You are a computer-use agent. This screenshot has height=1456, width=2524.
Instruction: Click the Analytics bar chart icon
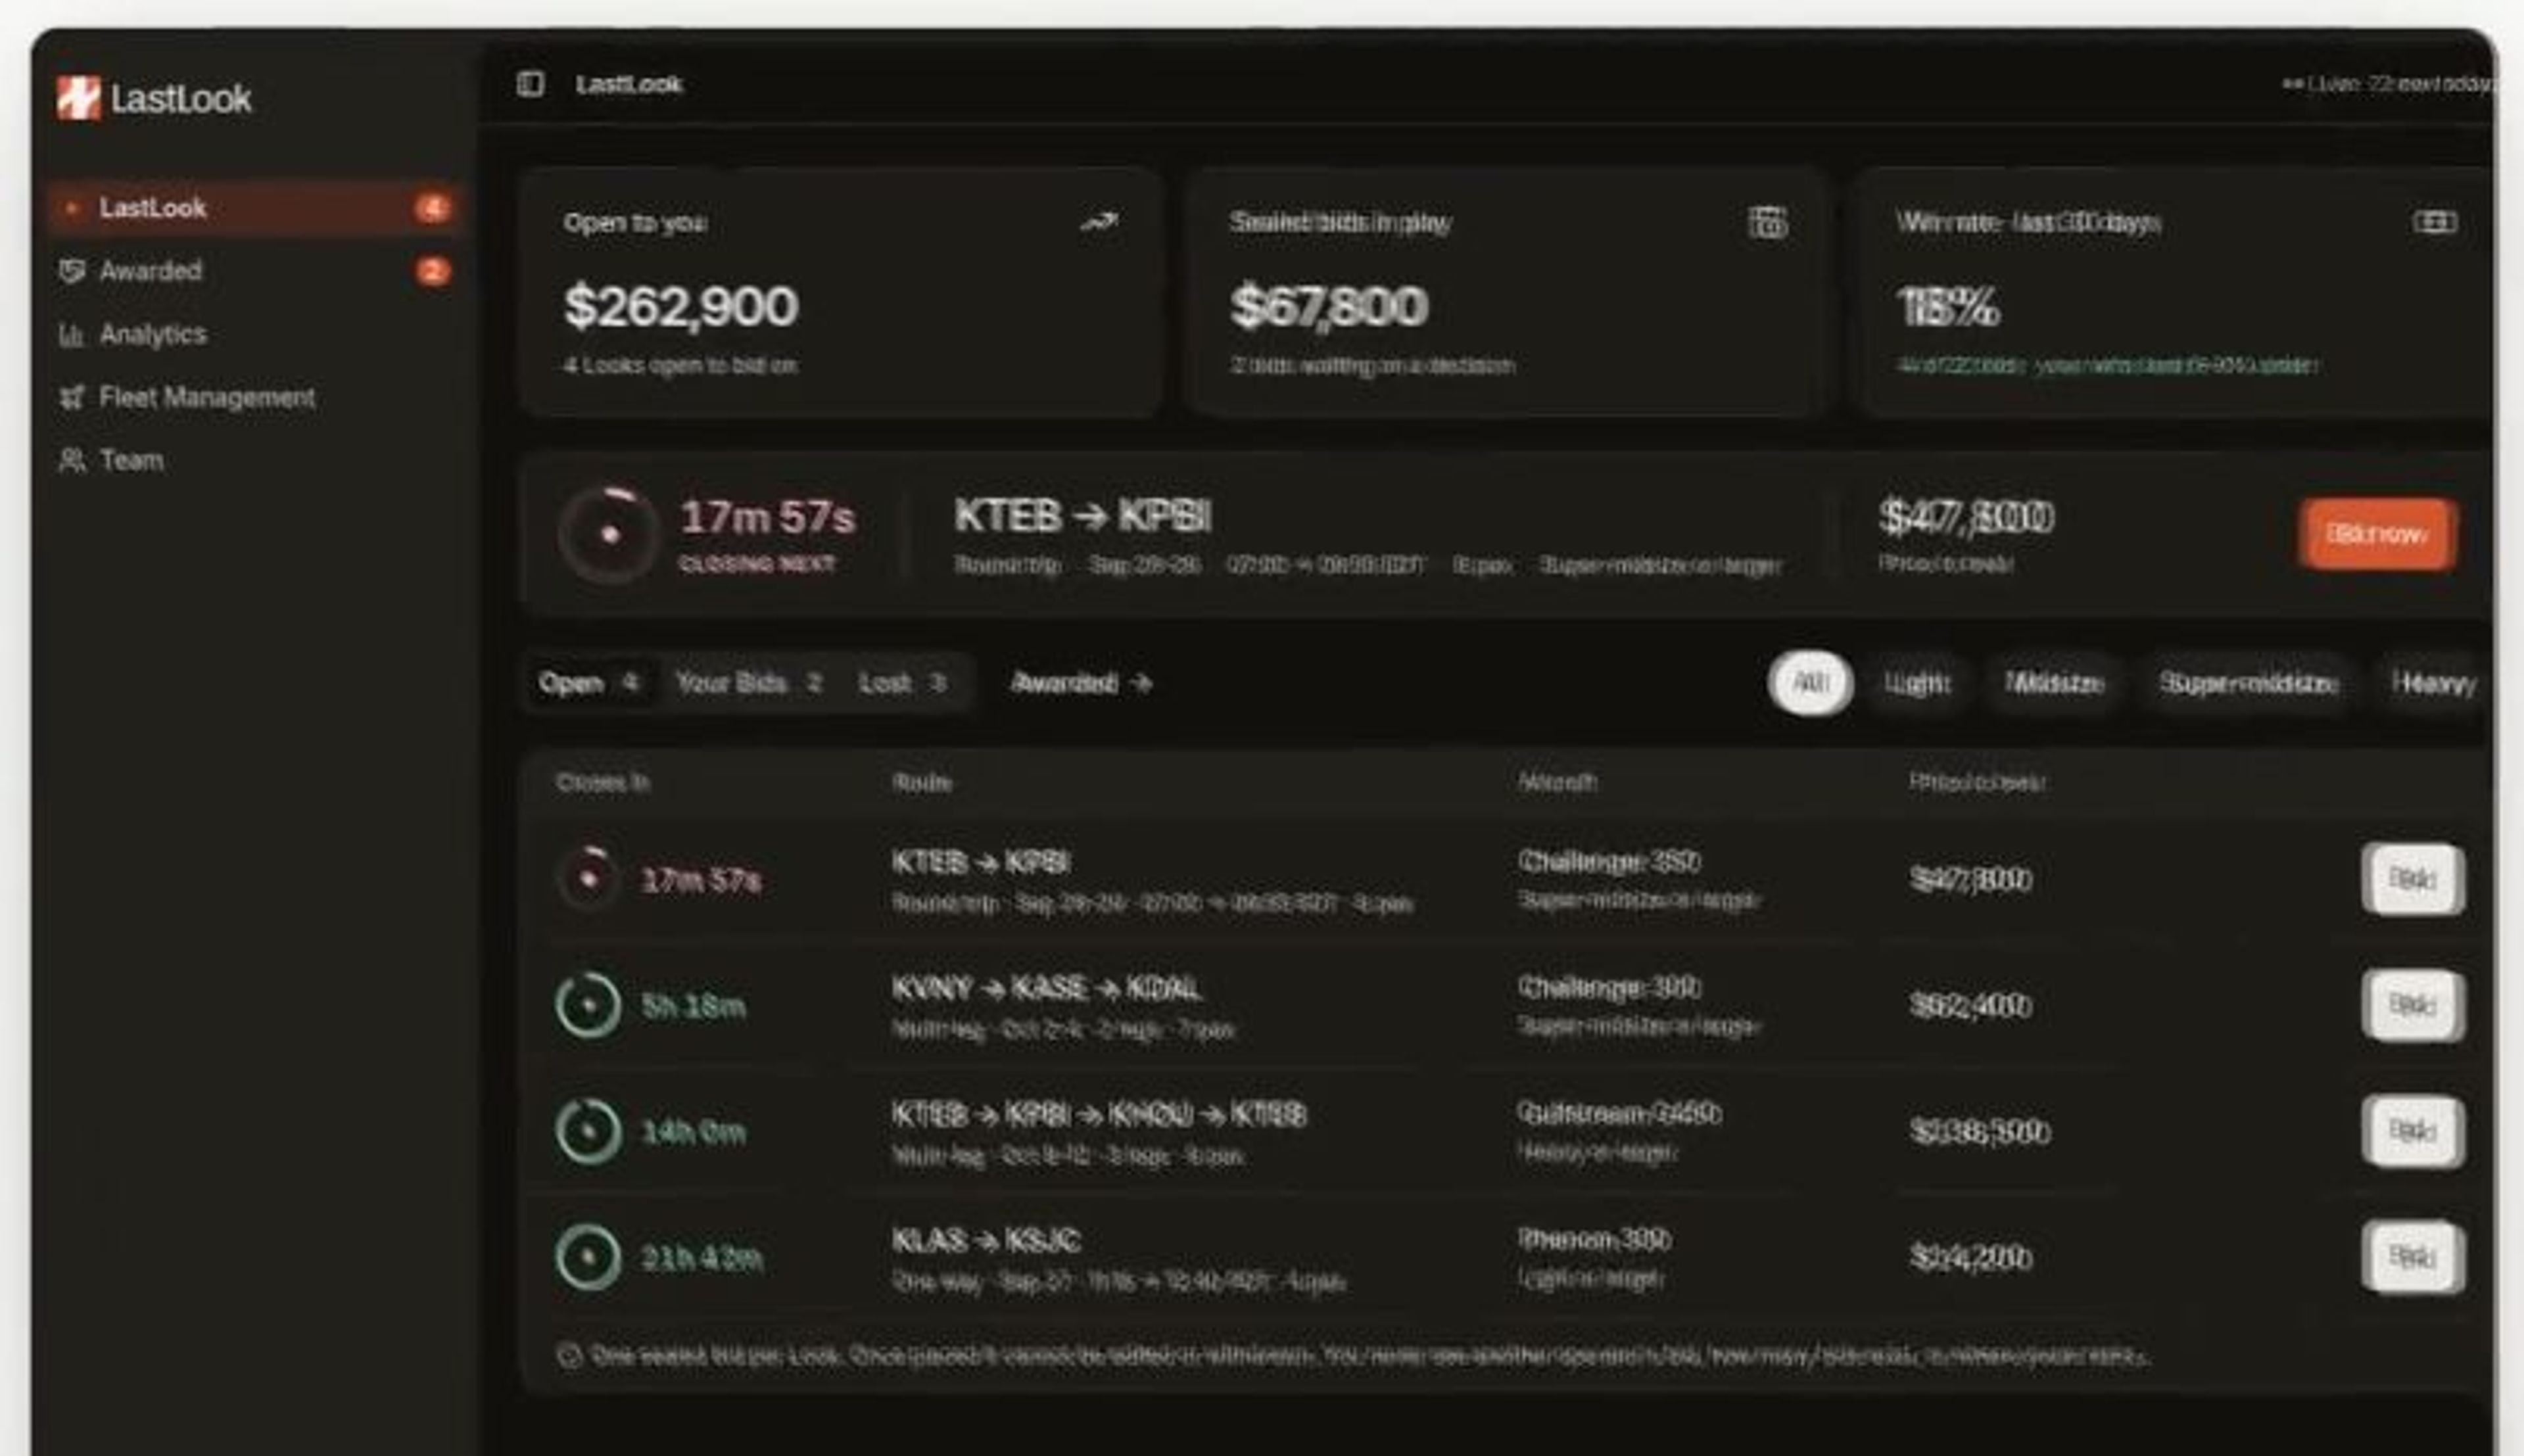coord(71,335)
